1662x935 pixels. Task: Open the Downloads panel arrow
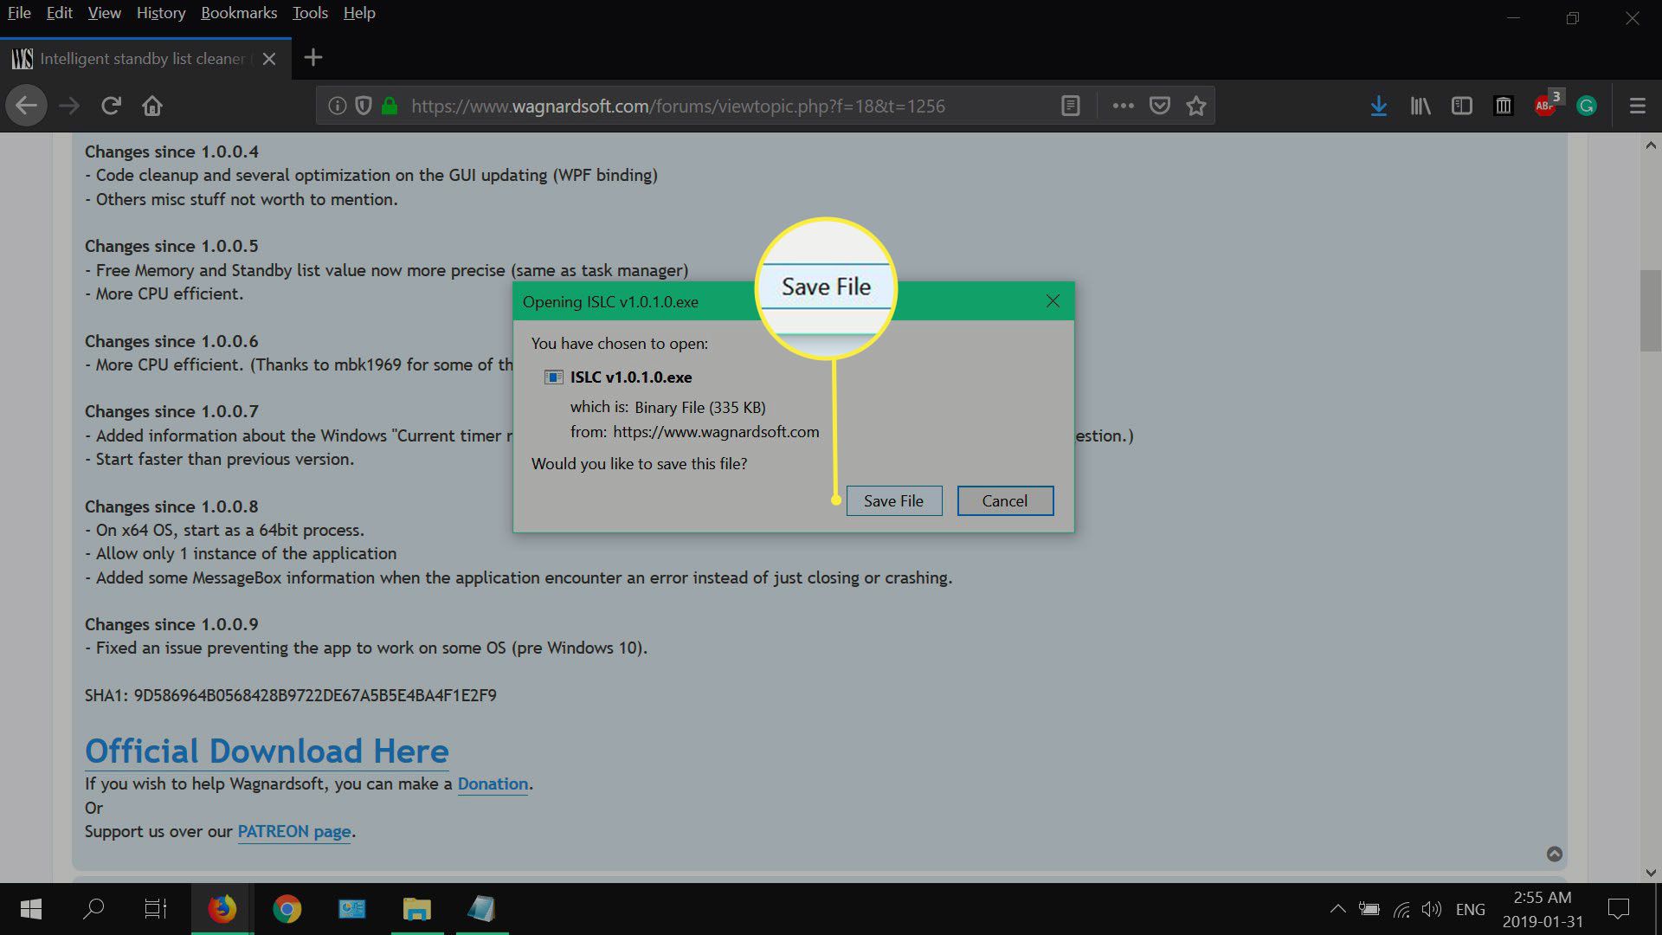(1379, 106)
